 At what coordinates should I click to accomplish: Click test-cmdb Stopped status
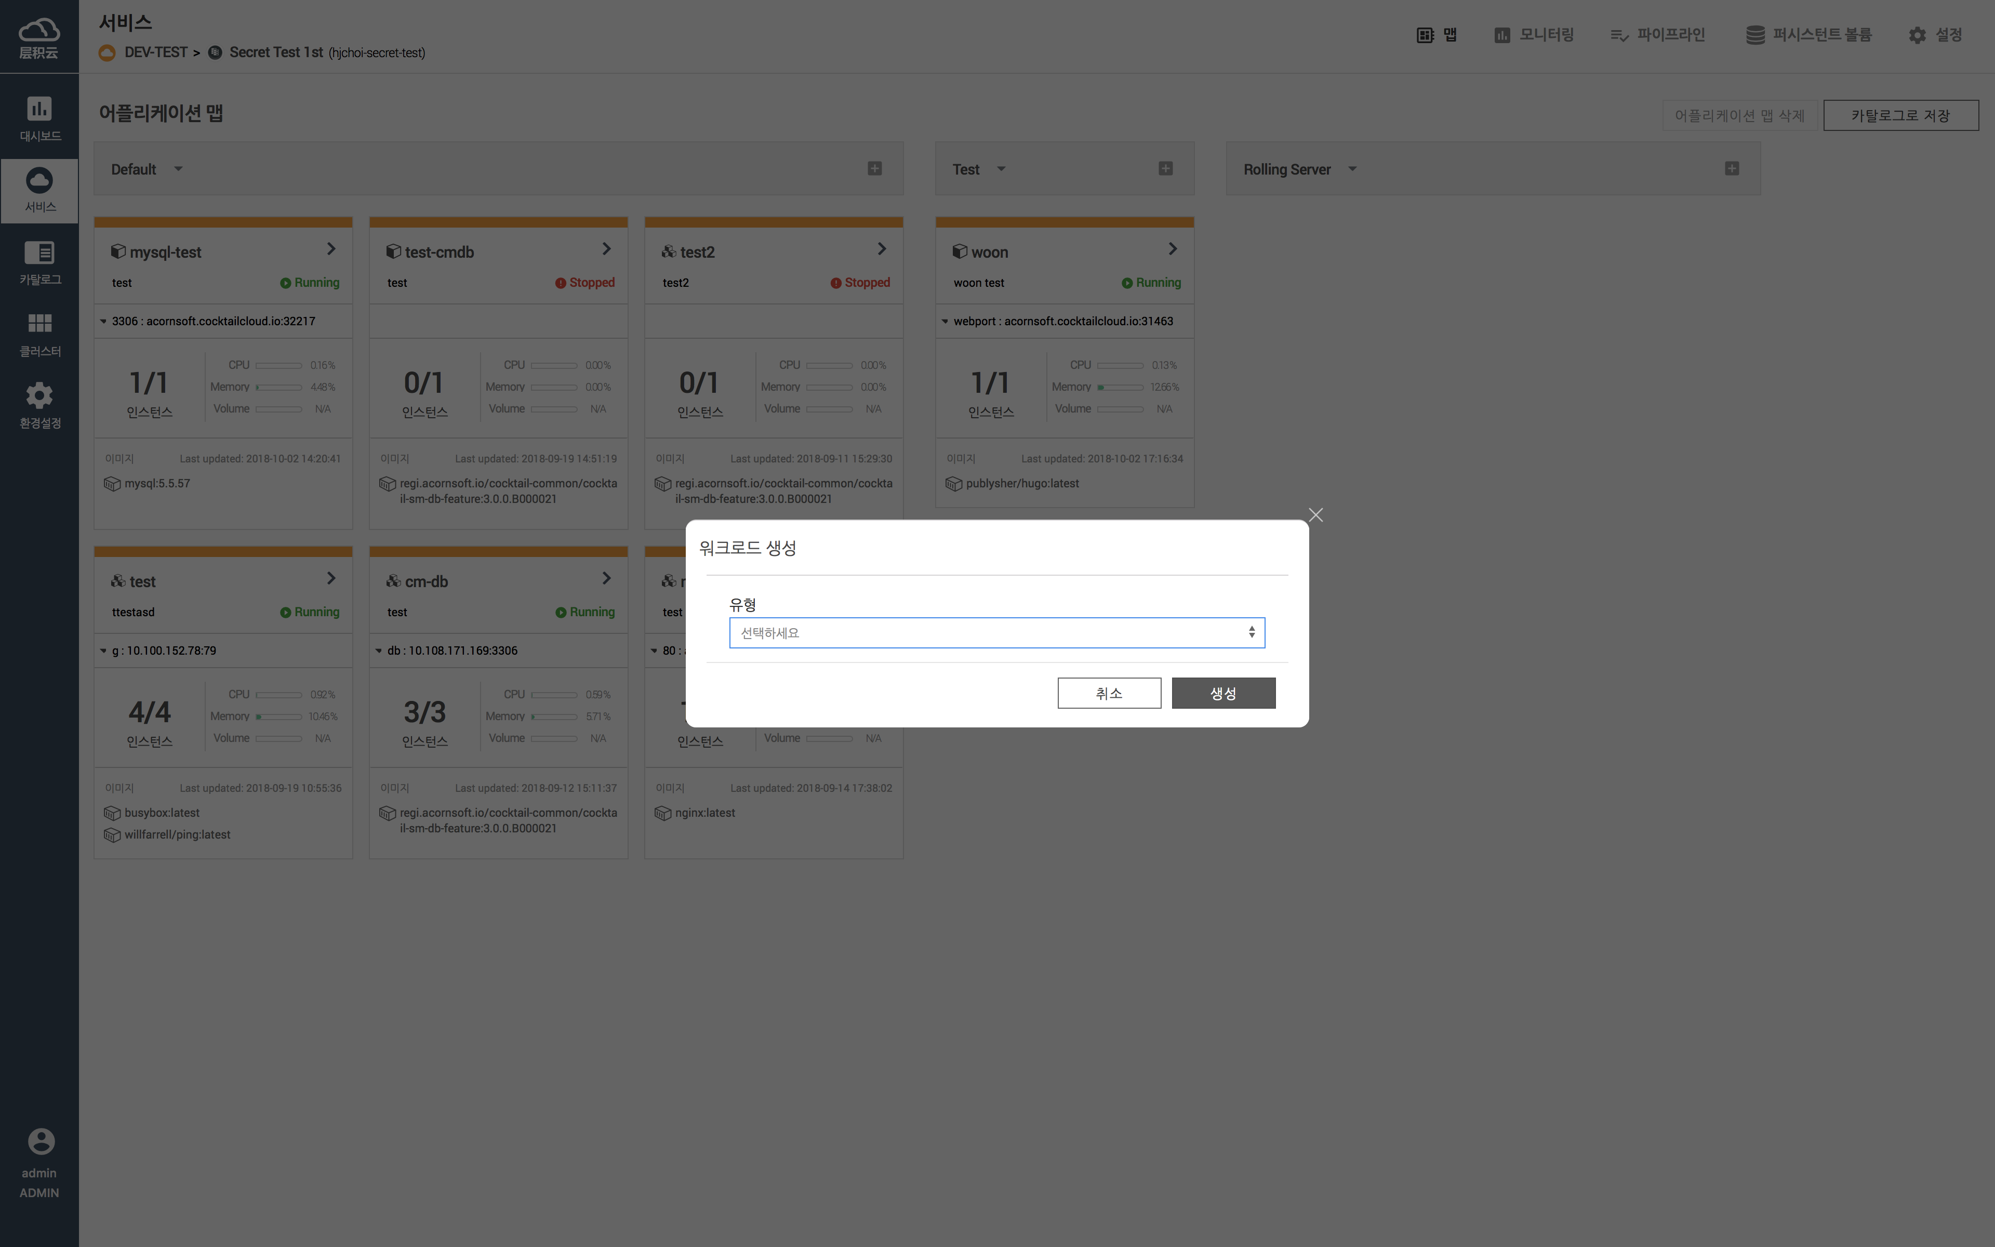click(586, 283)
